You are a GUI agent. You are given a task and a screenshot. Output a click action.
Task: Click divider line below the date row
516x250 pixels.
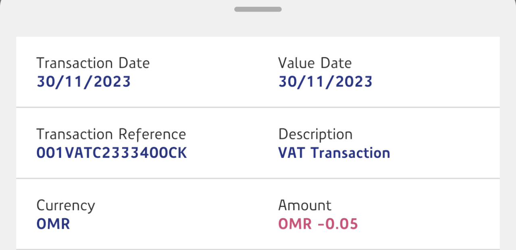click(x=258, y=107)
